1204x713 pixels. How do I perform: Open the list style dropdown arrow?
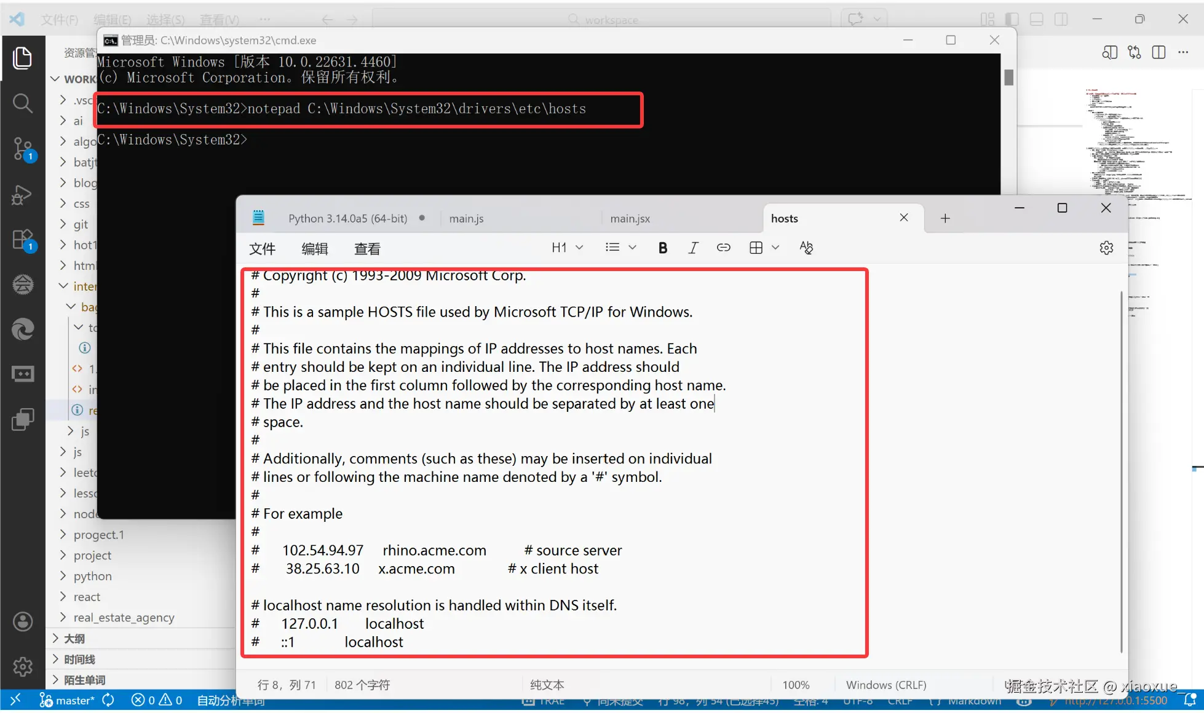tap(632, 248)
